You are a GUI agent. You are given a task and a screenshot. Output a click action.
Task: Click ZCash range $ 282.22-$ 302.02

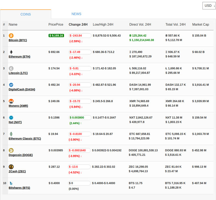click(x=104, y=167)
